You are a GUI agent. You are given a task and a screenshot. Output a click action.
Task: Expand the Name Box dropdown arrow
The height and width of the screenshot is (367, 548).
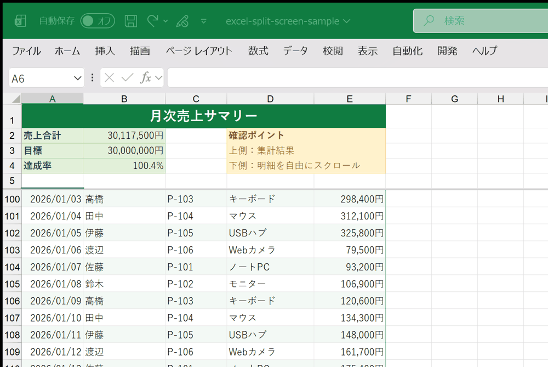(x=78, y=78)
